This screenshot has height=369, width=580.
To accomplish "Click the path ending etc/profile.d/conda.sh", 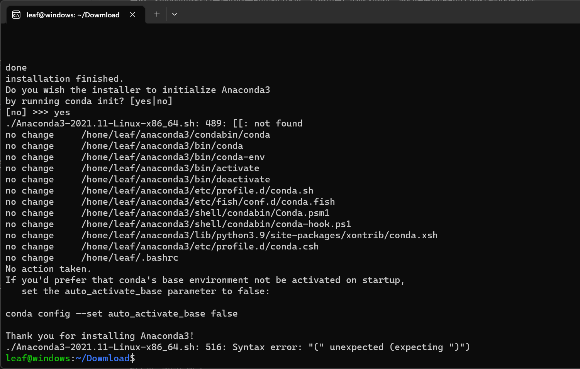I will tap(197, 190).
